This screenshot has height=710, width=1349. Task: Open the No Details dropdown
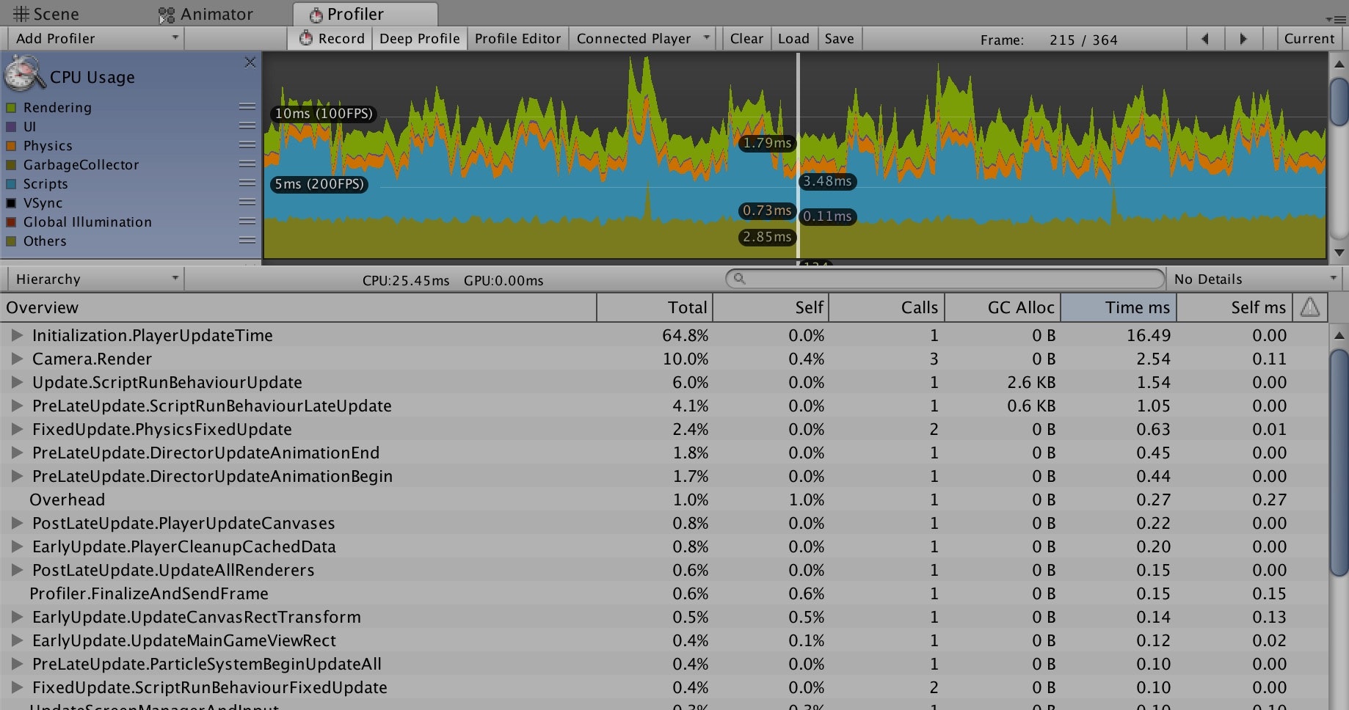tap(1254, 279)
